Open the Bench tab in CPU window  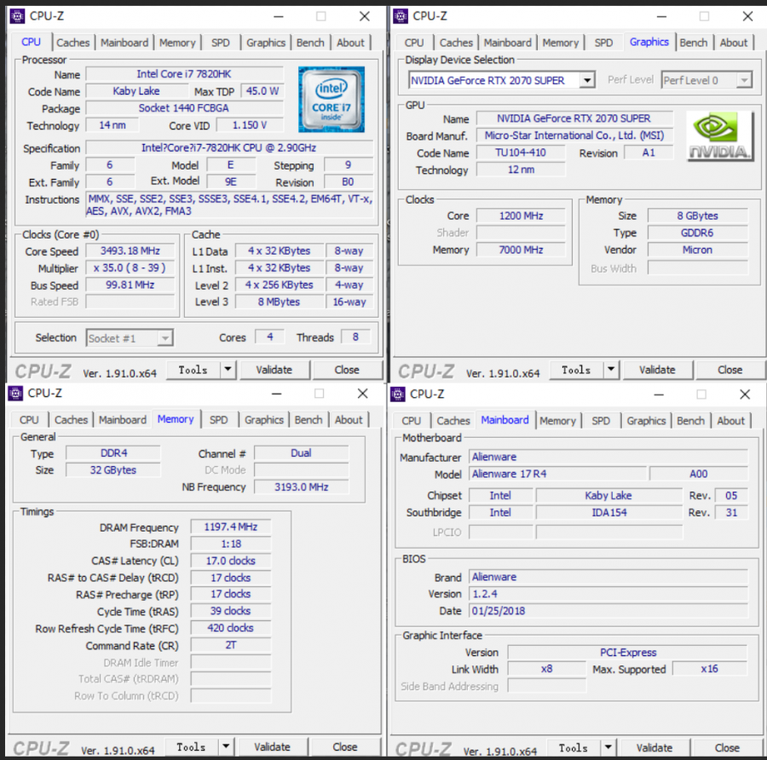click(310, 43)
